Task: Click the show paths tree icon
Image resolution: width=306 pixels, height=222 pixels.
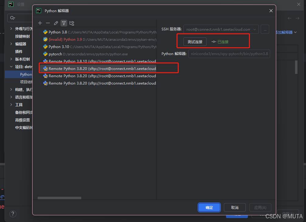Action: coord(72,23)
